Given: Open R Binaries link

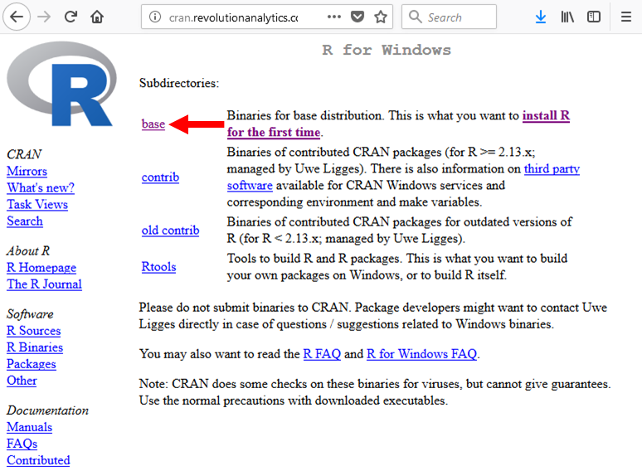Looking at the screenshot, I should tap(35, 347).
